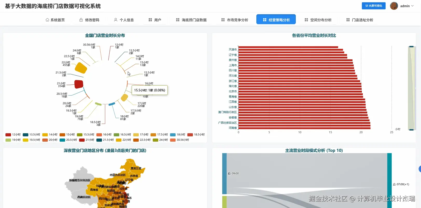Toggle the 17小时 legend entry
The image size is (421, 208).
click(x=141, y=135)
